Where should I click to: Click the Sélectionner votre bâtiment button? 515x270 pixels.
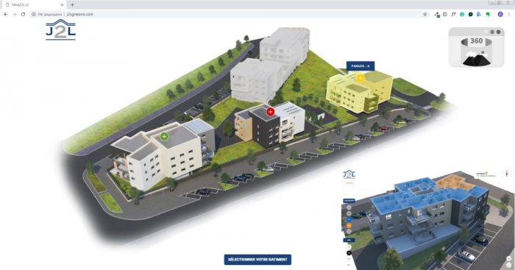[257, 260]
